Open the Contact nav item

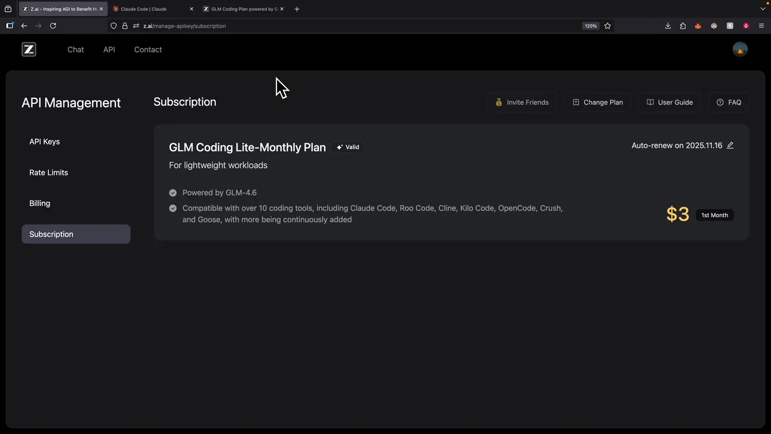tap(148, 50)
